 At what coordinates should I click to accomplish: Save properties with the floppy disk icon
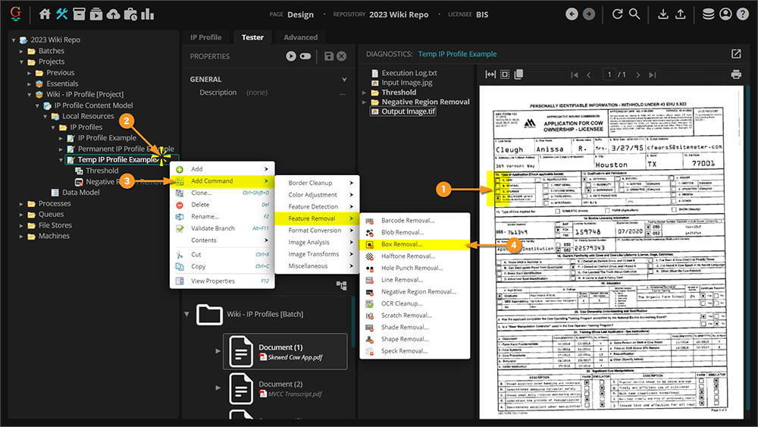click(x=329, y=56)
